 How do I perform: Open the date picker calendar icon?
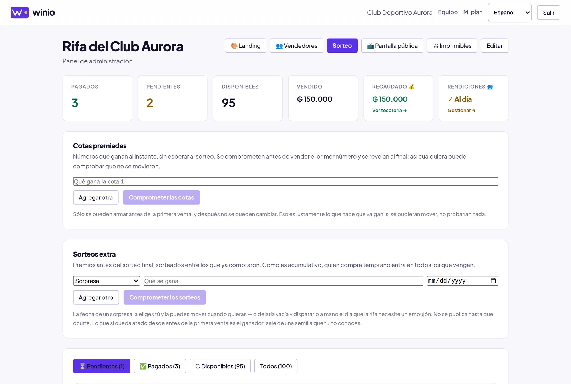[493, 281]
